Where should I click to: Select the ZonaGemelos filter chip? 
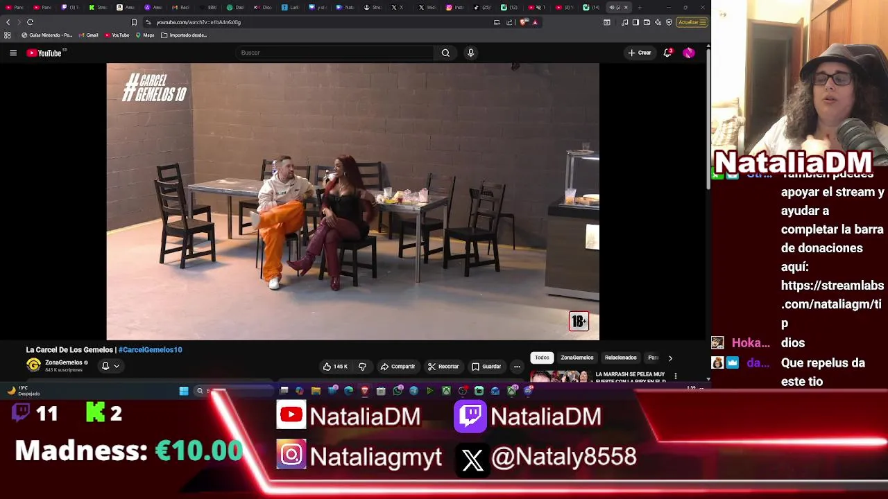[x=577, y=358]
